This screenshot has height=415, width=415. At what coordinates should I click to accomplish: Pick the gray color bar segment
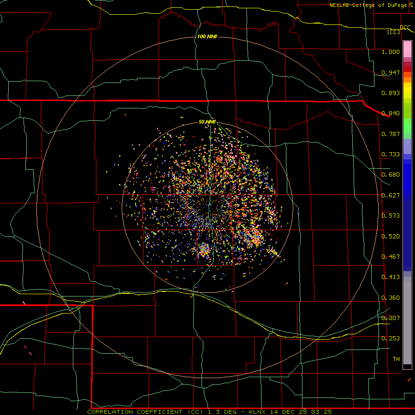(407, 320)
